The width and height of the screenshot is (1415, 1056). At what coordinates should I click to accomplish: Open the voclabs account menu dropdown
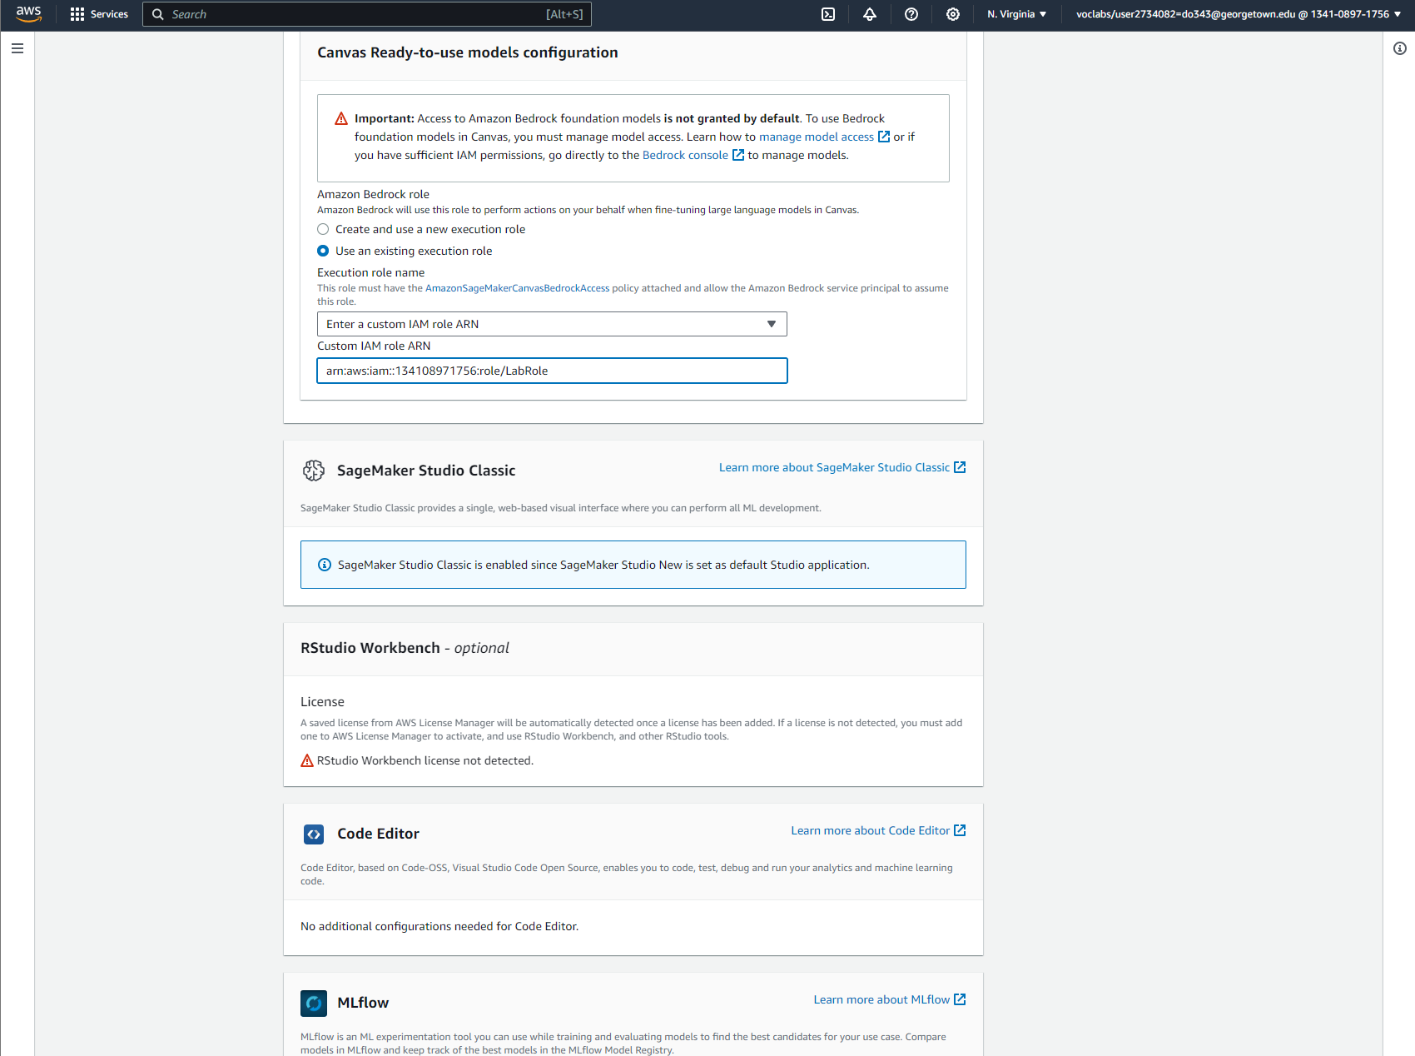tap(1239, 14)
